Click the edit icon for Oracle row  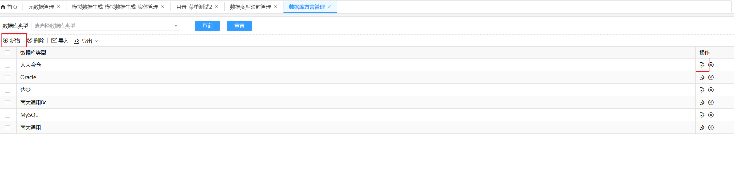pos(702,77)
